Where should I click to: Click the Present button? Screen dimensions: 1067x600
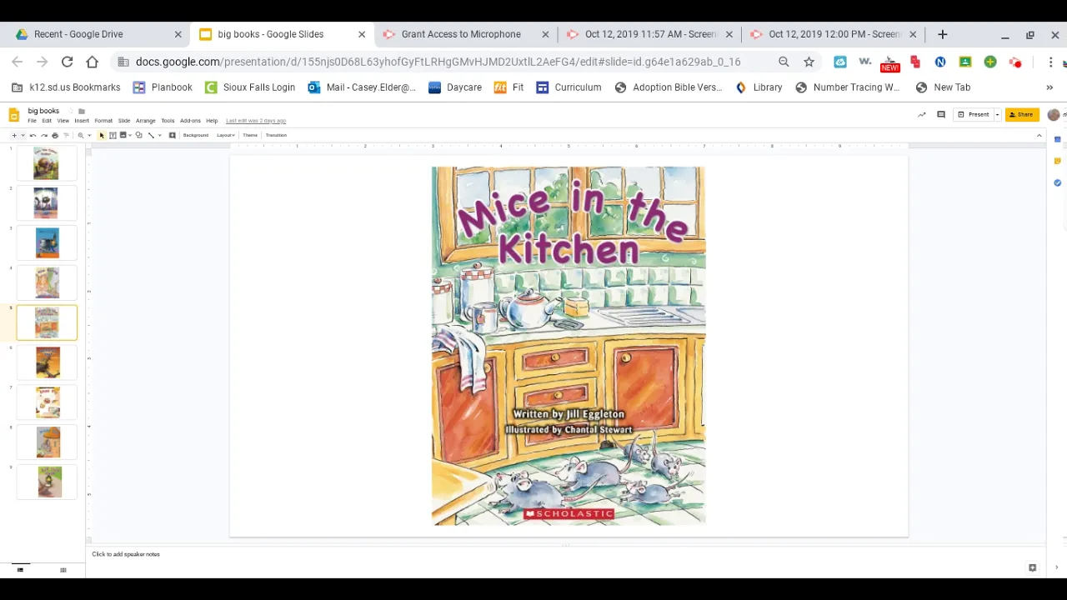[x=973, y=114]
